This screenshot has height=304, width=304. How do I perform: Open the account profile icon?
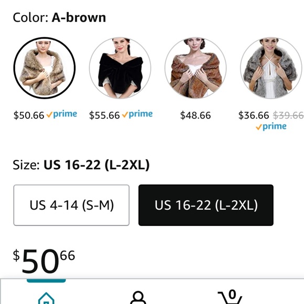pyautogui.click(x=138, y=298)
